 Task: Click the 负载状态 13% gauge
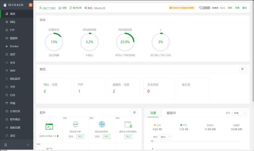pyautogui.click(x=54, y=42)
